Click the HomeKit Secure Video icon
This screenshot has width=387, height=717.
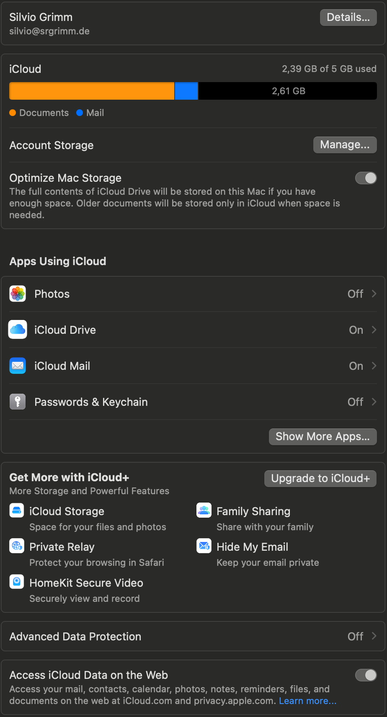click(17, 582)
